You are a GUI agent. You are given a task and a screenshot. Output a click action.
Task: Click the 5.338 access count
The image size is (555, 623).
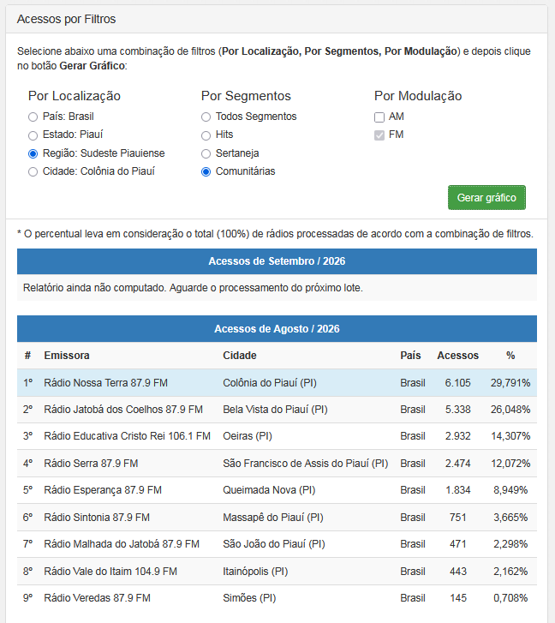(x=457, y=410)
